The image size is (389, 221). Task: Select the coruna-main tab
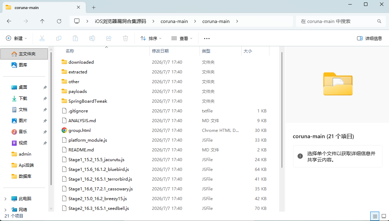click(x=44, y=7)
